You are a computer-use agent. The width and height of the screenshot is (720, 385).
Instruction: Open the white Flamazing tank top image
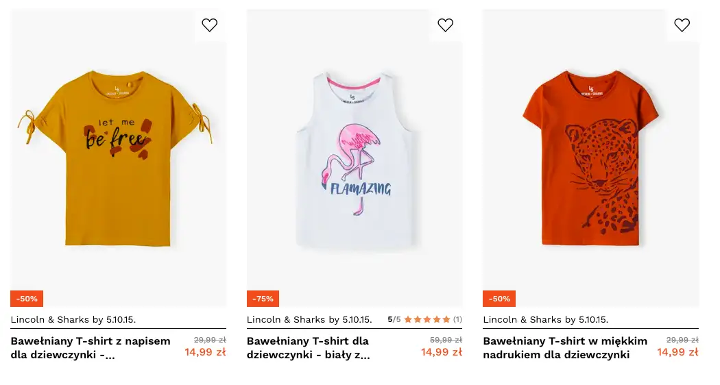(354, 158)
